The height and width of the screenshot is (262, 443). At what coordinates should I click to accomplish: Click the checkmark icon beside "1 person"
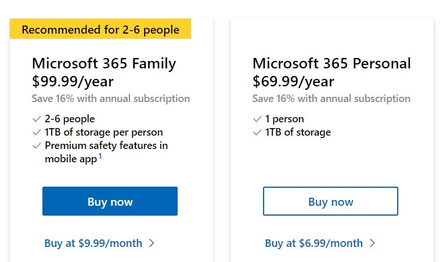pos(257,119)
